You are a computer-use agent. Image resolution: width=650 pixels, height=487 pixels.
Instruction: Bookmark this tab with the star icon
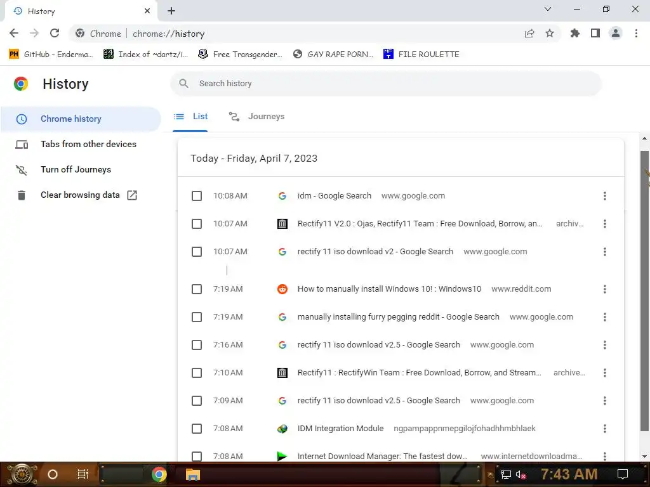point(550,33)
